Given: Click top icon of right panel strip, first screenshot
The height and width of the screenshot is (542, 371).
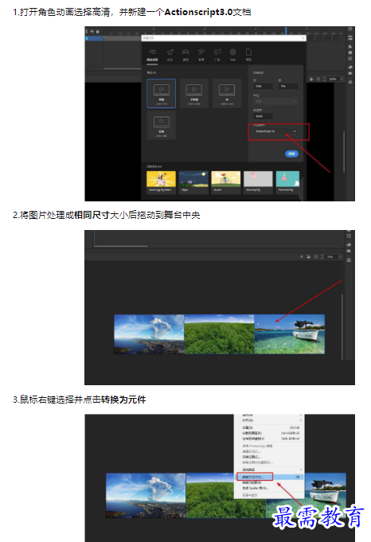Looking at the screenshot, I should 350,29.
